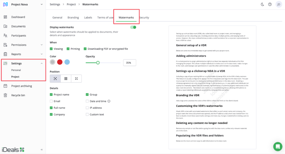
Task: Collapse sidebar with double chevron icon
Action: pos(42,150)
